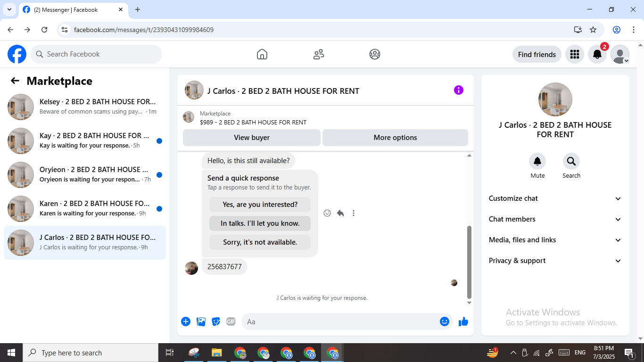Reply to the quick response message
Screen dimensions: 644x362
340,213
